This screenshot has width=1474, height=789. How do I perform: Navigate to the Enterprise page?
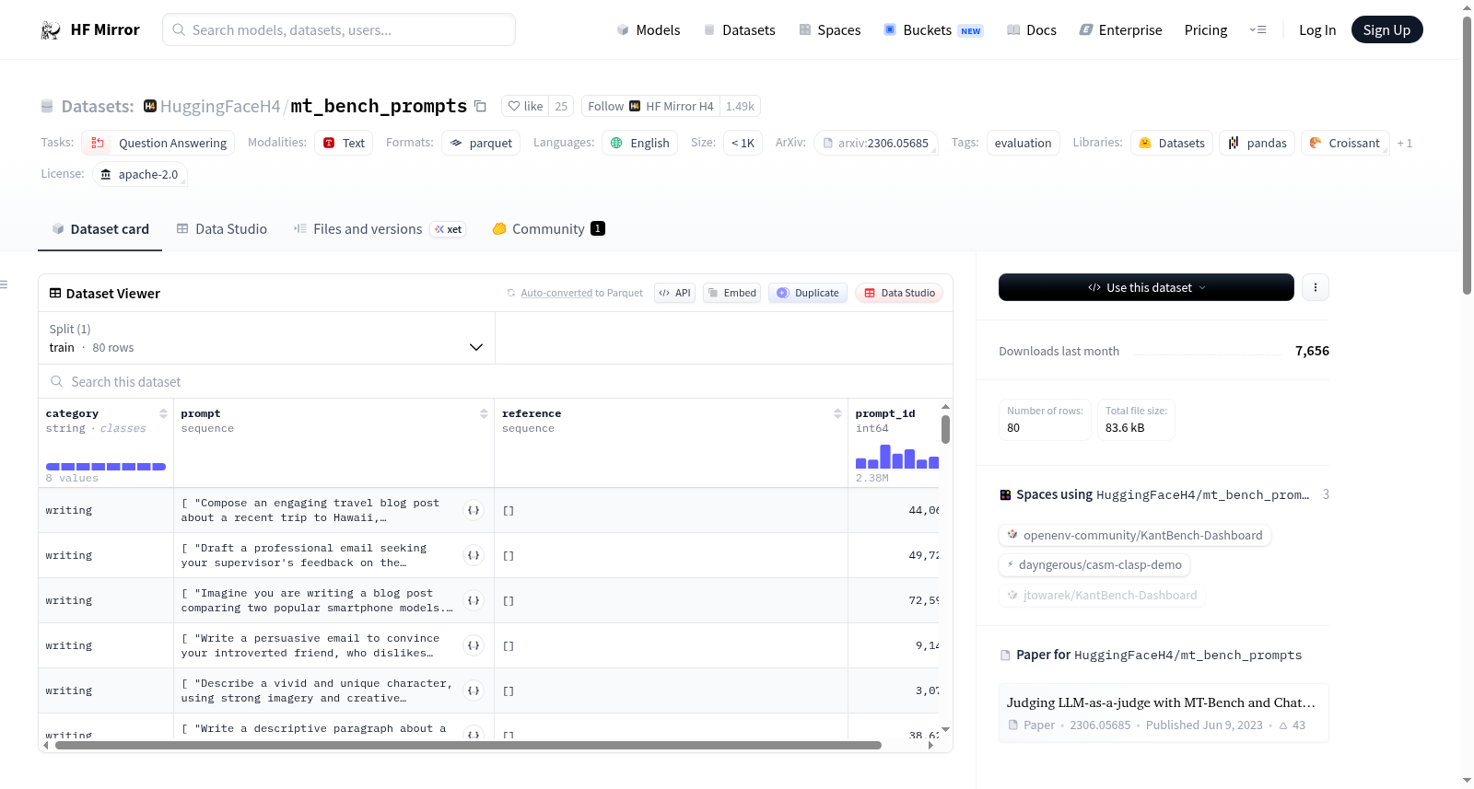[x=1120, y=29]
